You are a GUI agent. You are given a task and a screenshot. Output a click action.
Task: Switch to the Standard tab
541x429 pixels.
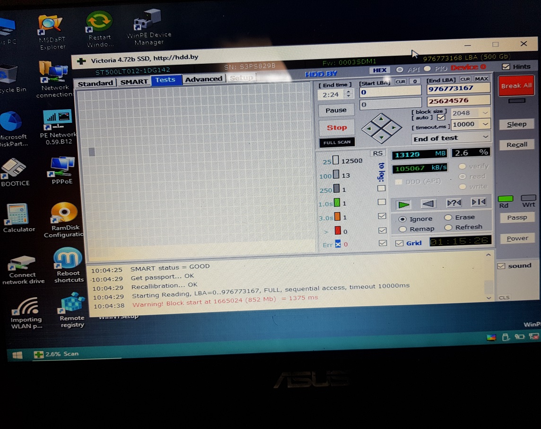pyautogui.click(x=95, y=84)
